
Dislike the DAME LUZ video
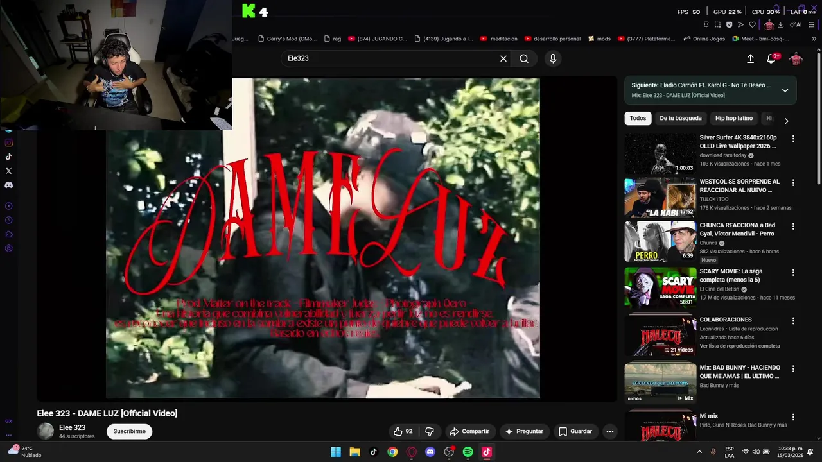point(430,431)
